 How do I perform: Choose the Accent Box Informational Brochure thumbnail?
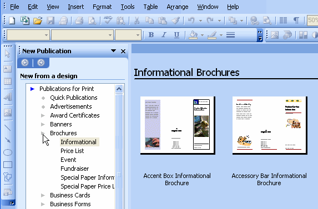coord(178,125)
